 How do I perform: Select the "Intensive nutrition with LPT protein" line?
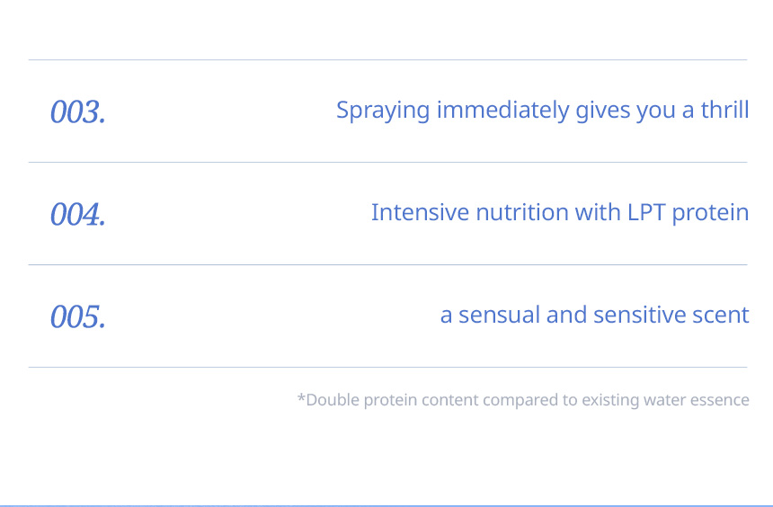click(560, 212)
